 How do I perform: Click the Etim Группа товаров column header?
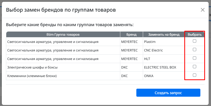(63, 34)
